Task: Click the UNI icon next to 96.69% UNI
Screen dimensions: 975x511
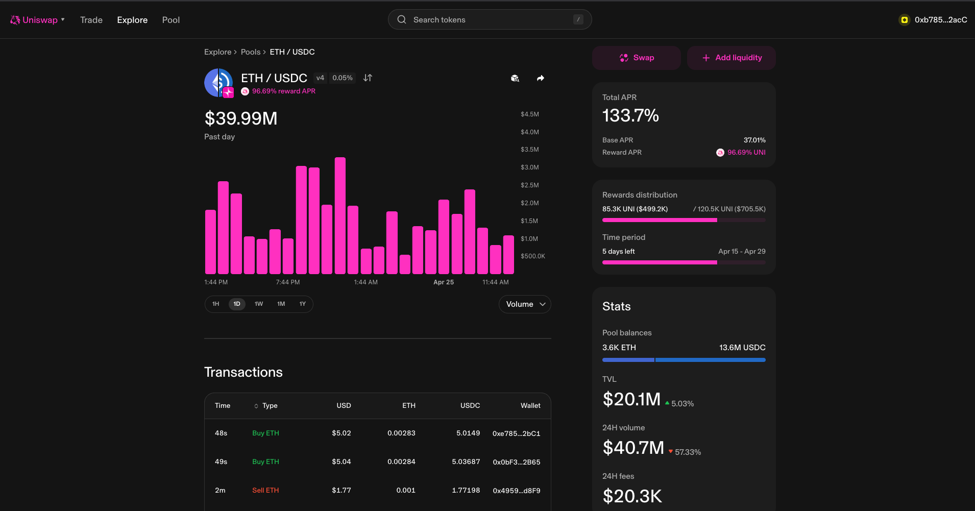Action: (720, 153)
